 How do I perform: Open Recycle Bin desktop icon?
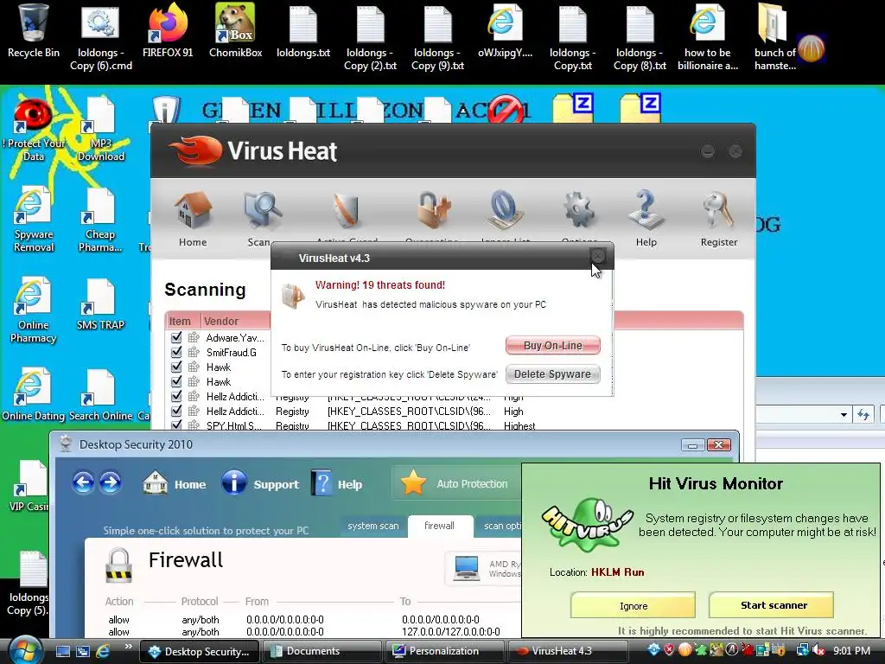click(x=34, y=32)
